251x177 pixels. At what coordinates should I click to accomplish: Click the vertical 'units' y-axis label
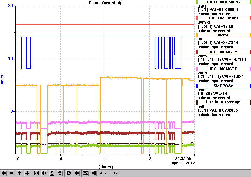pos(2,79)
